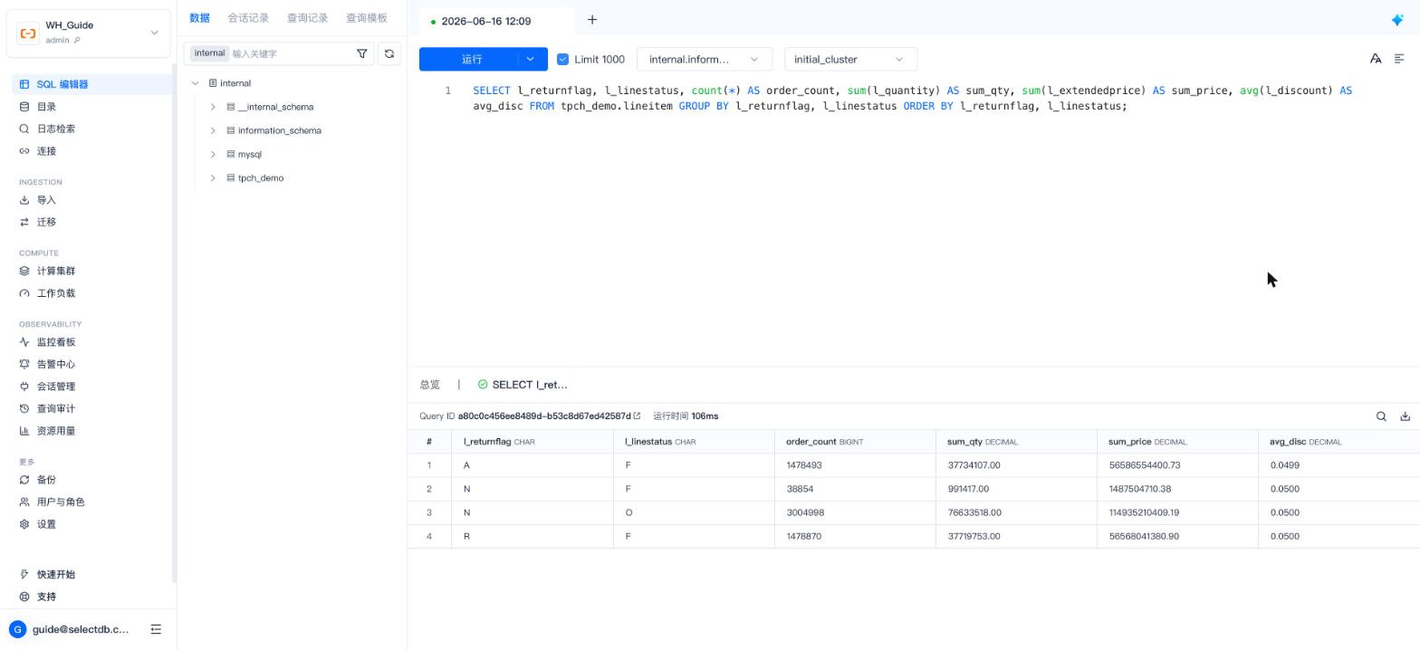Collapse the internal catalog tree node
1420x650 pixels.
[x=195, y=83]
